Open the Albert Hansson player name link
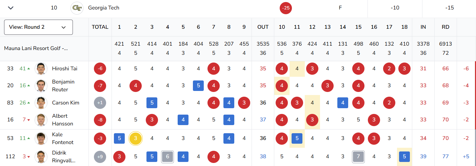Screen dimensions: 476x166 (63, 120)
